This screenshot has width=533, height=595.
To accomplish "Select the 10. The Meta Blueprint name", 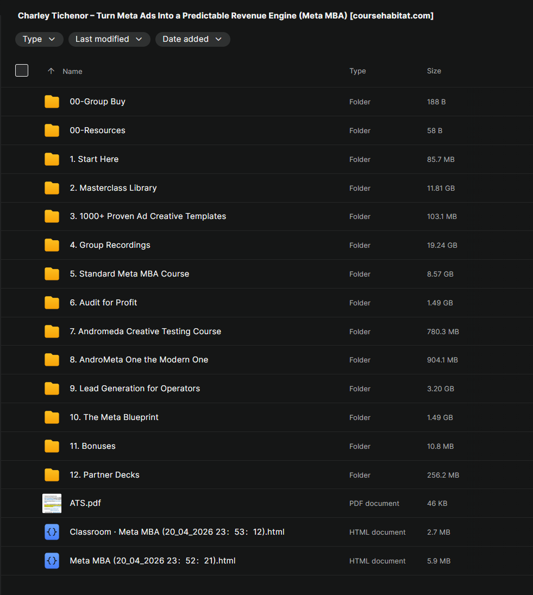I will coord(114,417).
